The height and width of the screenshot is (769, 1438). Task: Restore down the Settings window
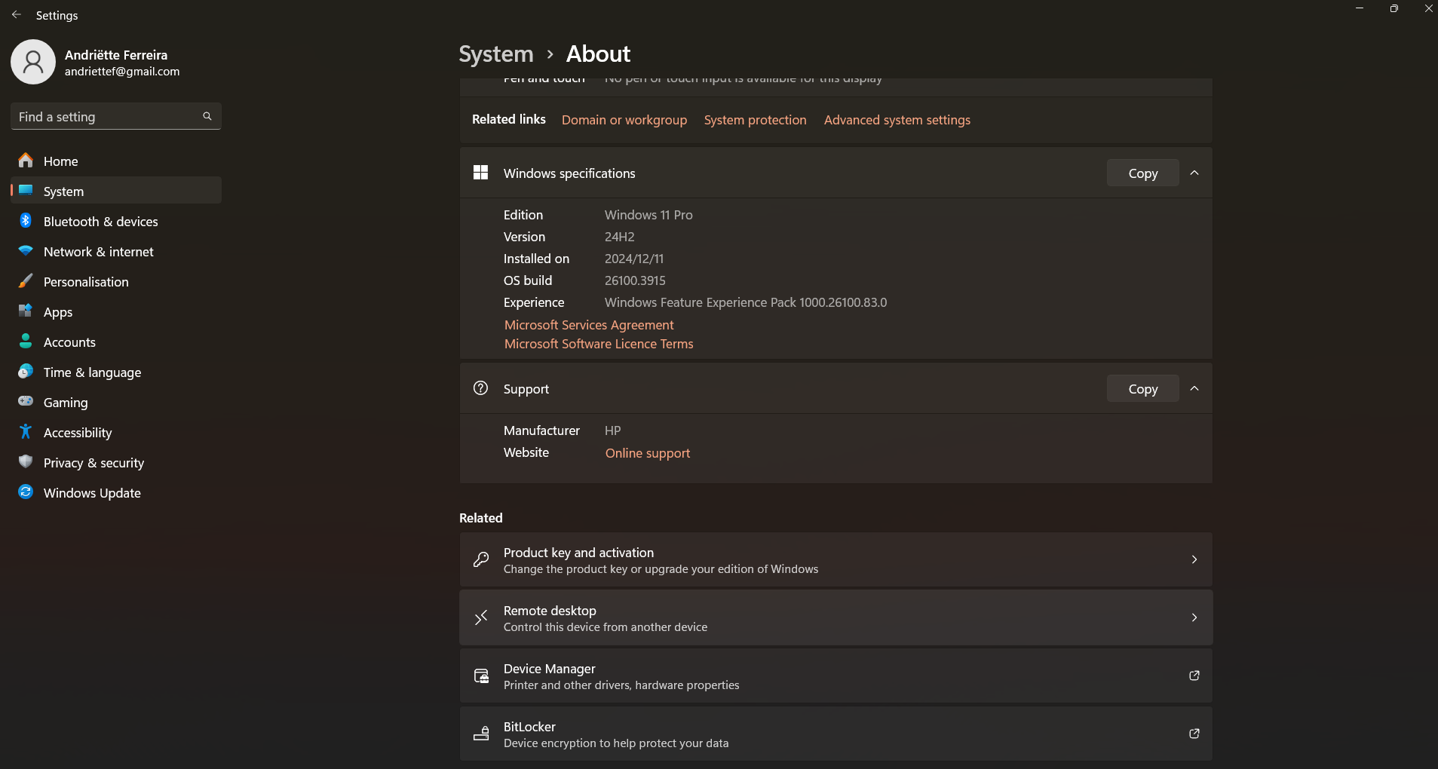1394,8
